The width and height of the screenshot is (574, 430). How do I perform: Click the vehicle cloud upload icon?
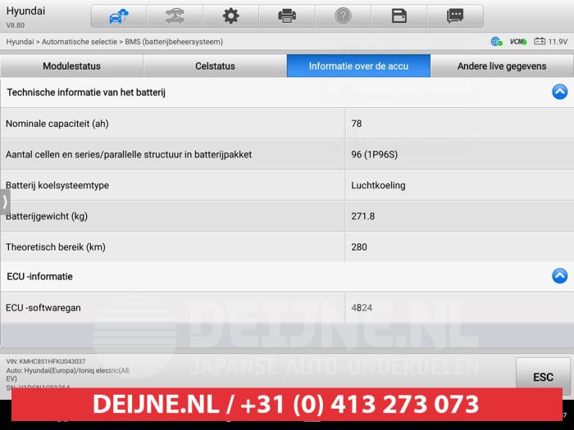pos(119,16)
